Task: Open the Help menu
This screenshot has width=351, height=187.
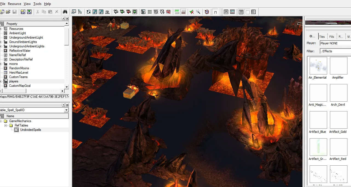Action: point(47,4)
